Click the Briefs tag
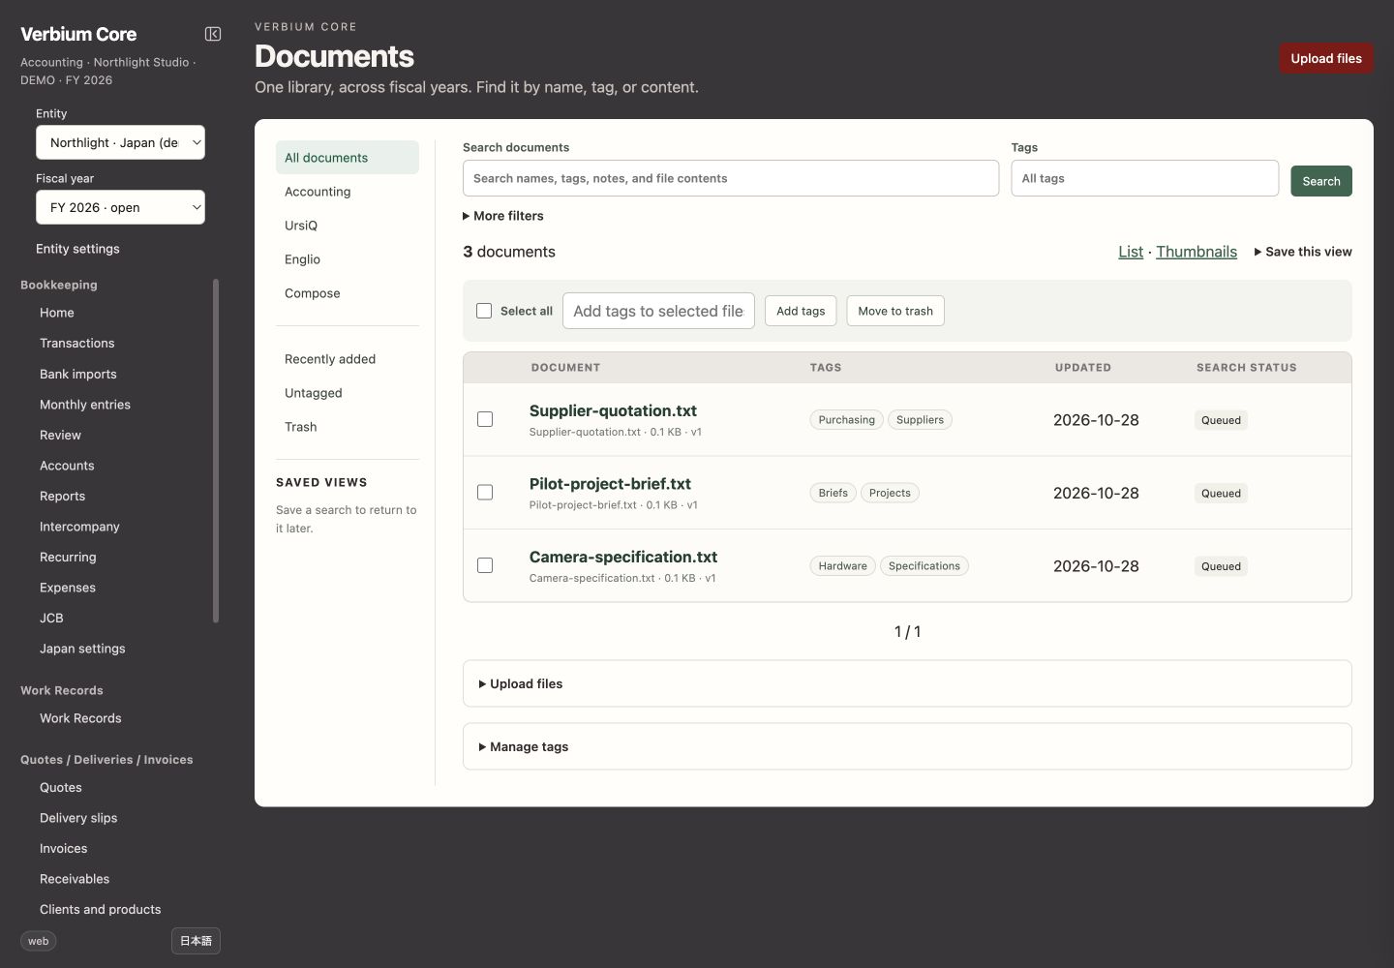The width and height of the screenshot is (1394, 968). point(833,493)
